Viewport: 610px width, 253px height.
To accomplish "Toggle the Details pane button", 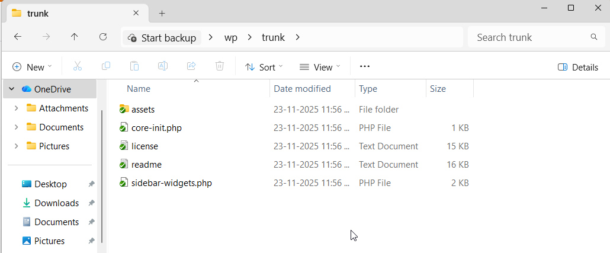I will pyautogui.click(x=578, y=67).
